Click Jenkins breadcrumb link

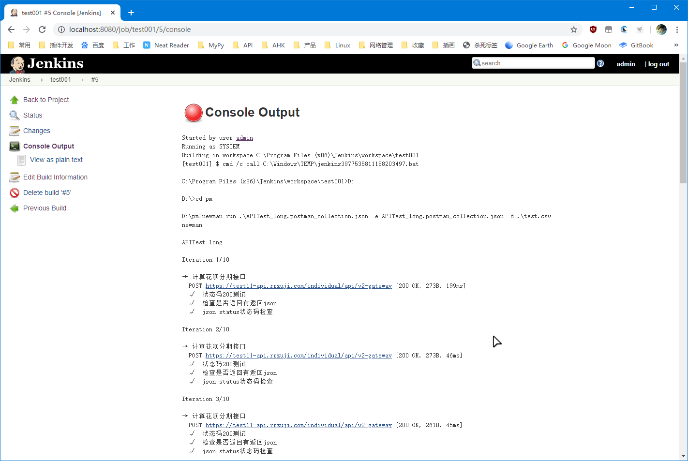[x=19, y=80]
